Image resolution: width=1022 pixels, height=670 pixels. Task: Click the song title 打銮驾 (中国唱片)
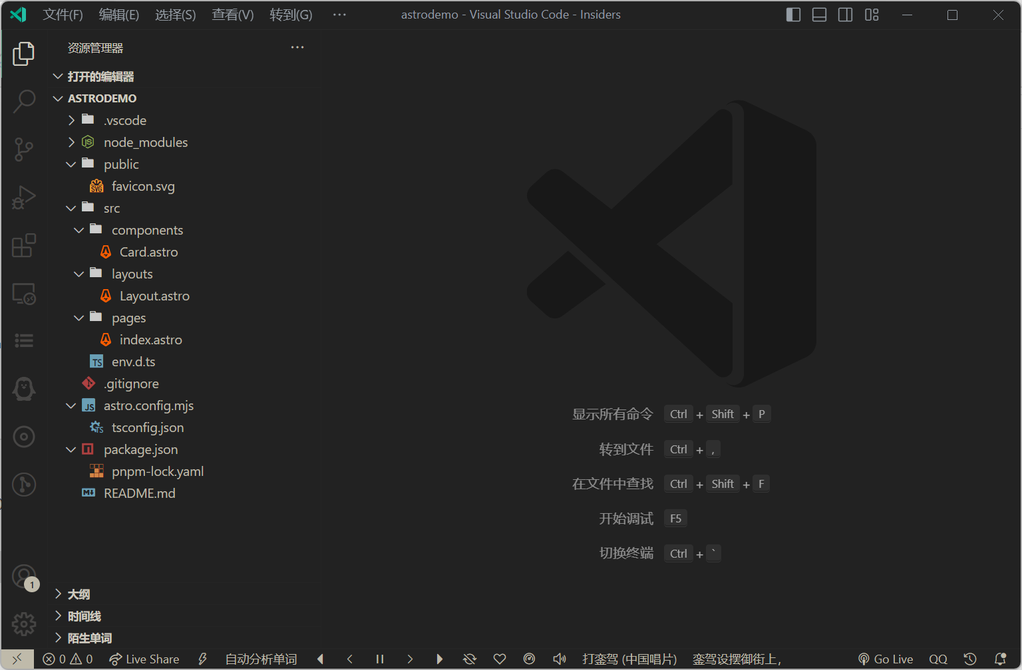pyautogui.click(x=629, y=659)
